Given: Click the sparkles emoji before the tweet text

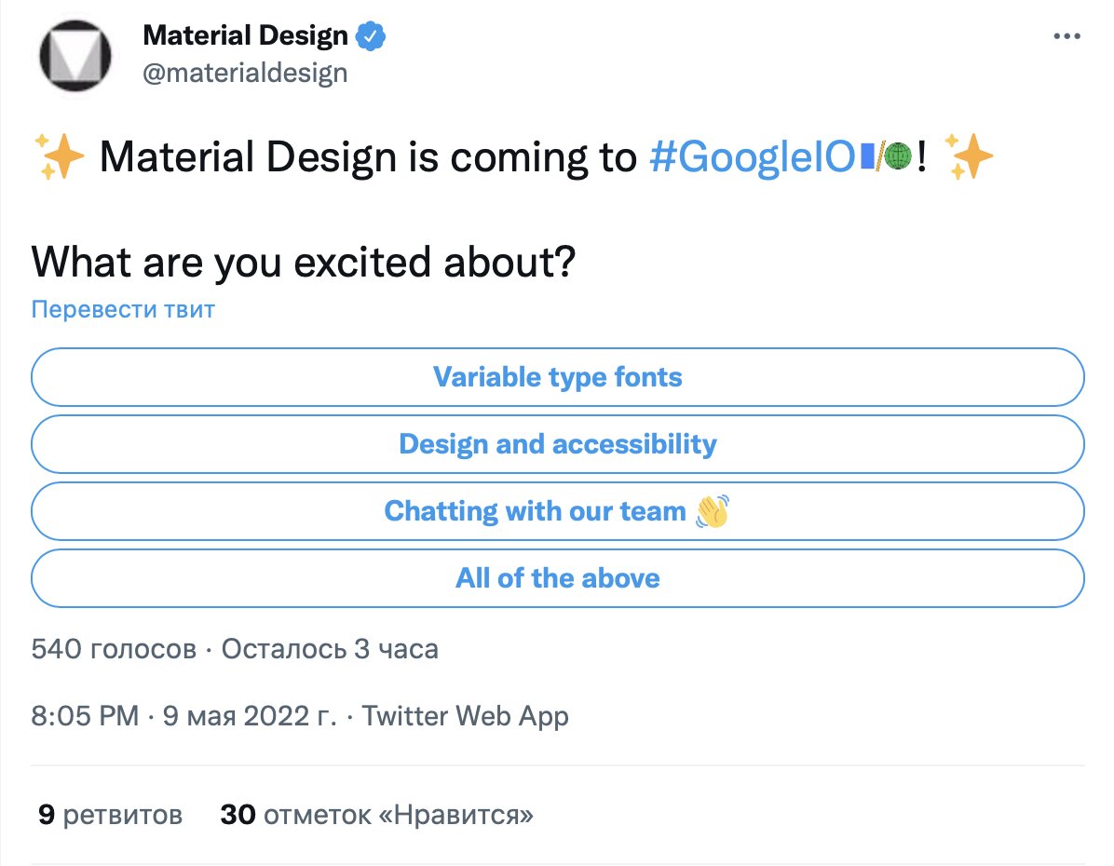Looking at the screenshot, I should click(x=59, y=156).
